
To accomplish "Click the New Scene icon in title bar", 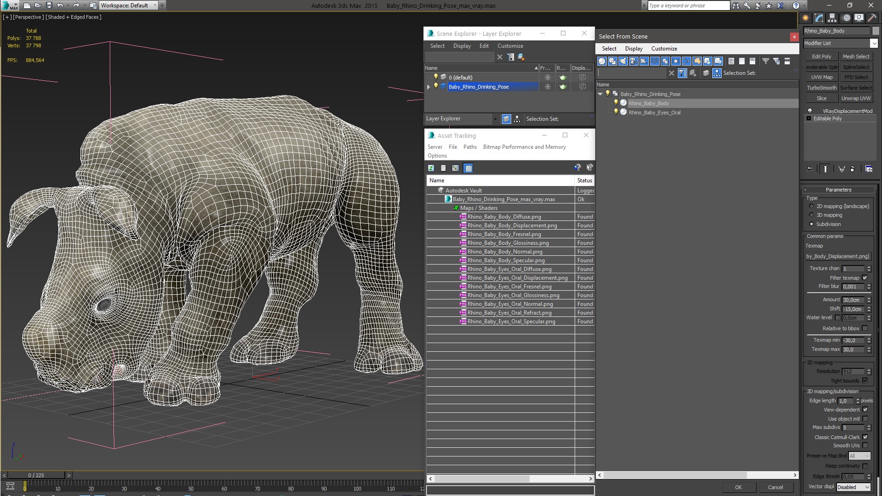I will pyautogui.click(x=27, y=6).
